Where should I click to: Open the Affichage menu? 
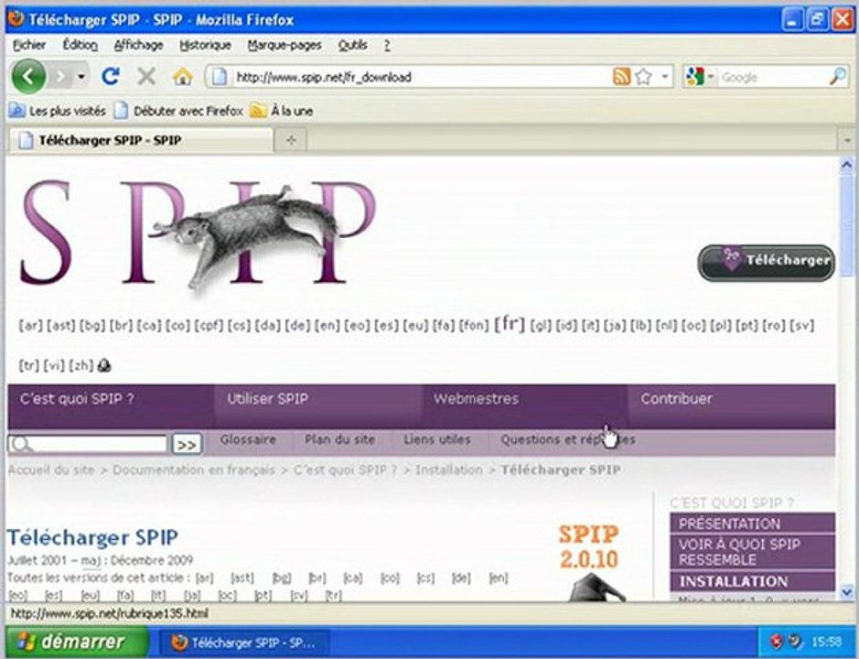tap(138, 45)
